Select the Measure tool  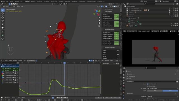pos(3,35)
